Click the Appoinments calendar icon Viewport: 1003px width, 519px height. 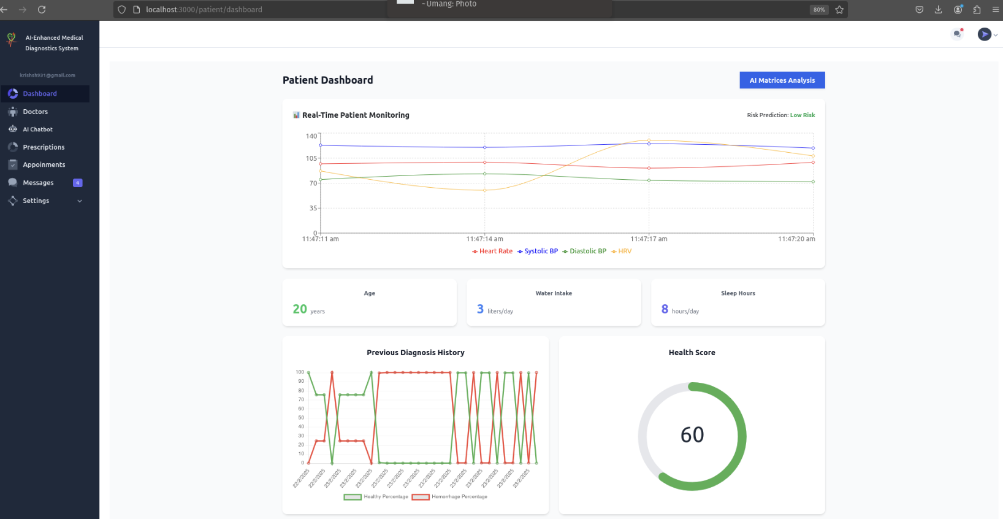pos(13,165)
